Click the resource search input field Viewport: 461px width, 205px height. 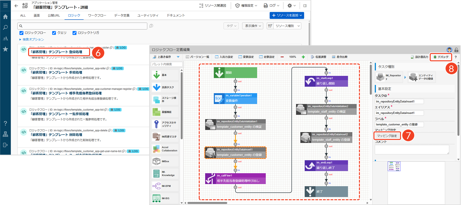(x=82, y=26)
